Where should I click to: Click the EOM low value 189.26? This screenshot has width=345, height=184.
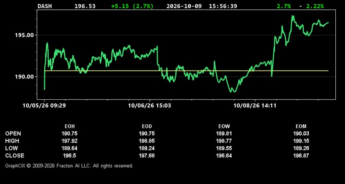pyautogui.click(x=301, y=148)
